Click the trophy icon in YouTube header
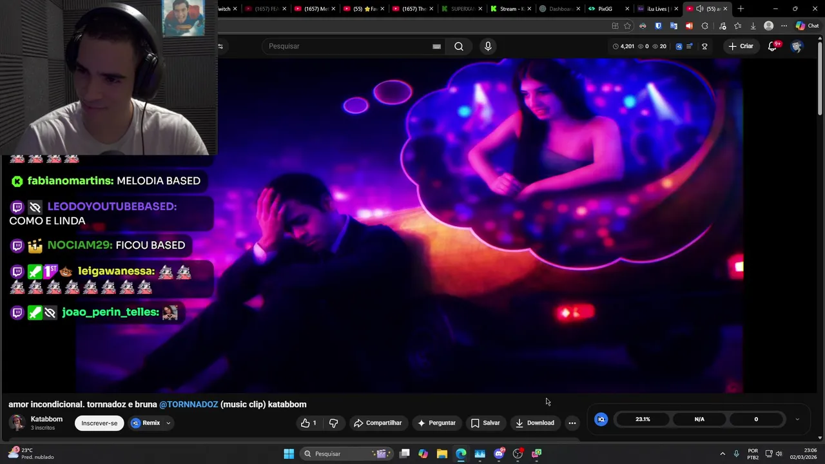The image size is (825, 464). tap(704, 46)
